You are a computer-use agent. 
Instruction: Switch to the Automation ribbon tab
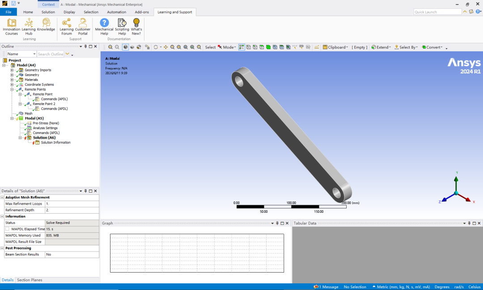116,12
